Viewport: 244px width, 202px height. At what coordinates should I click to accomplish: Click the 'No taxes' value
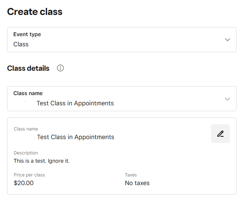(137, 183)
